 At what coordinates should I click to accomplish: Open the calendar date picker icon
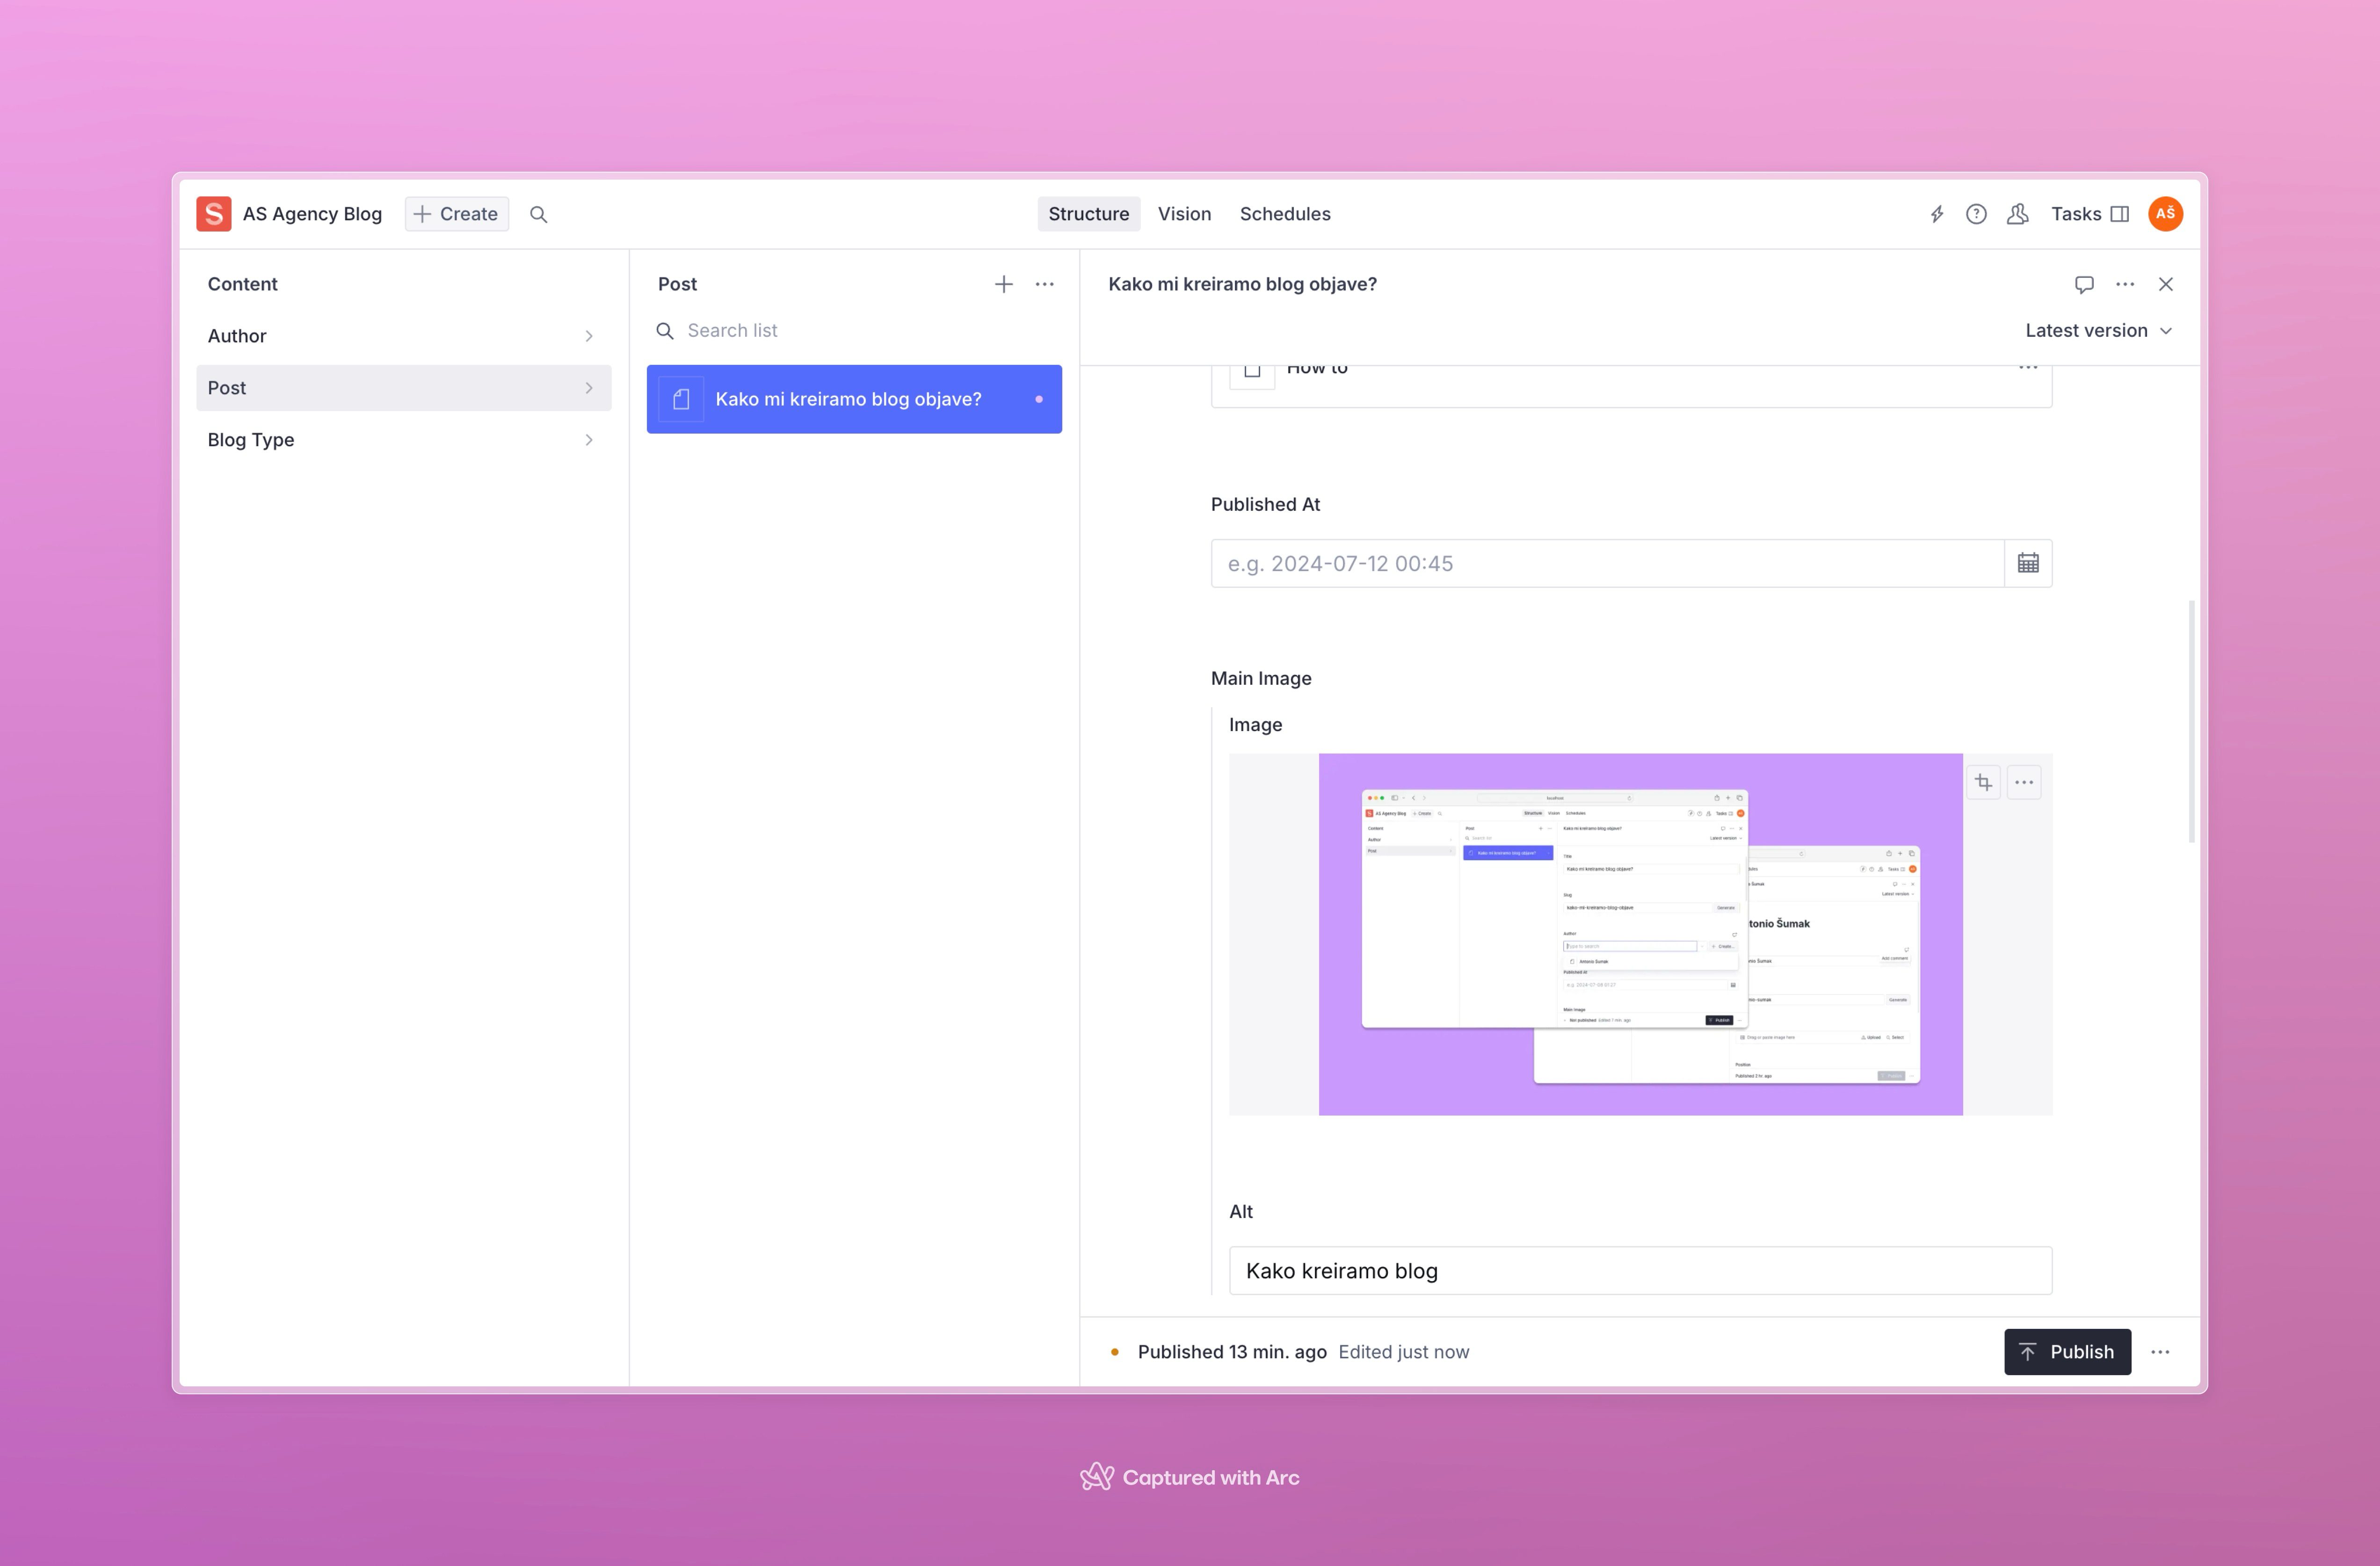tap(2028, 563)
